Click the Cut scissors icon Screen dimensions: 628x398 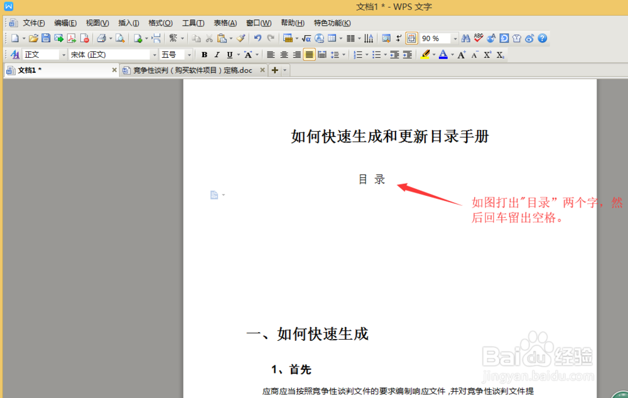[209, 38]
